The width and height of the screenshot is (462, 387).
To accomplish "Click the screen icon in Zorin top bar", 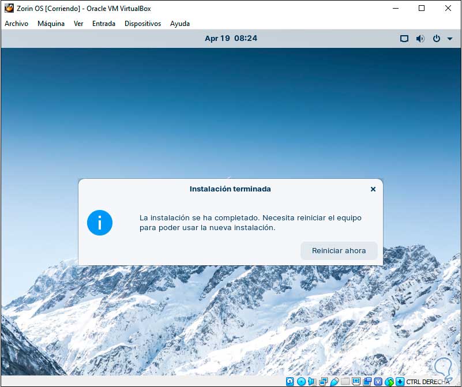I will pos(404,39).
